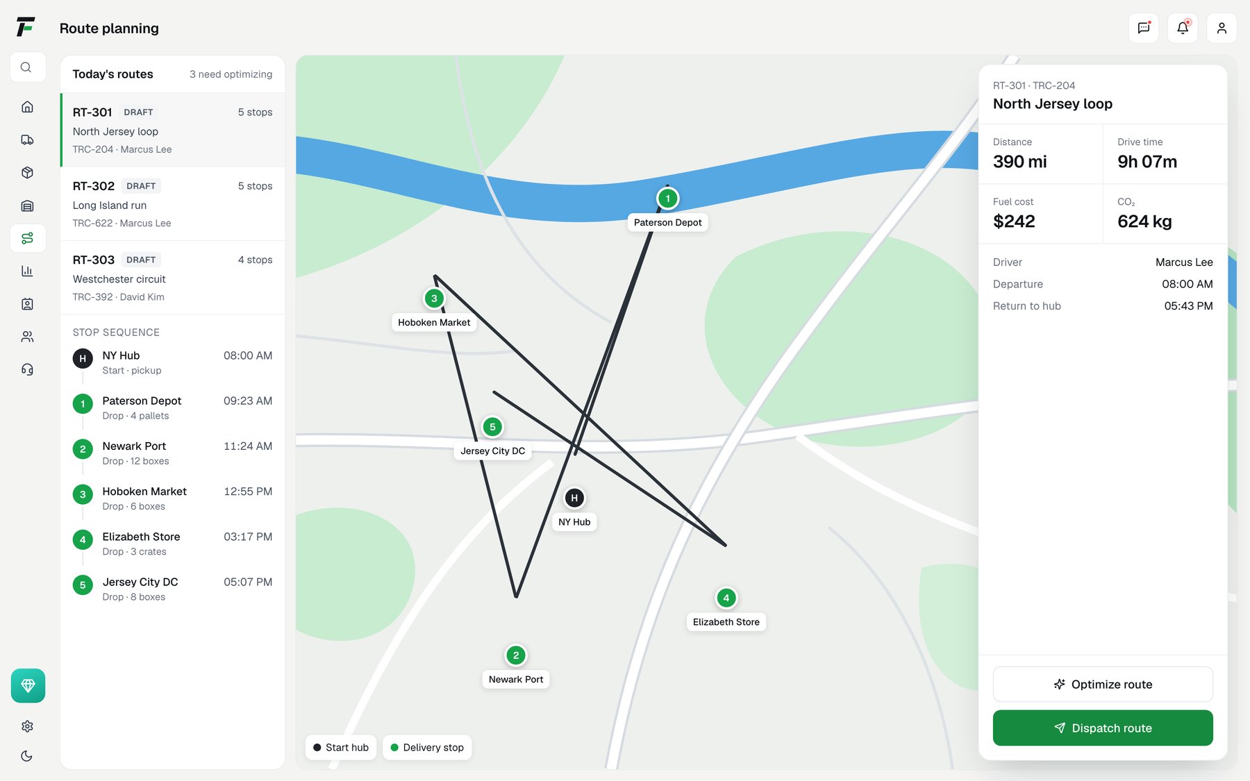Screen dimensions: 1250x781
Task: Click the DRAFT badge on RT-302
Action: click(x=141, y=186)
